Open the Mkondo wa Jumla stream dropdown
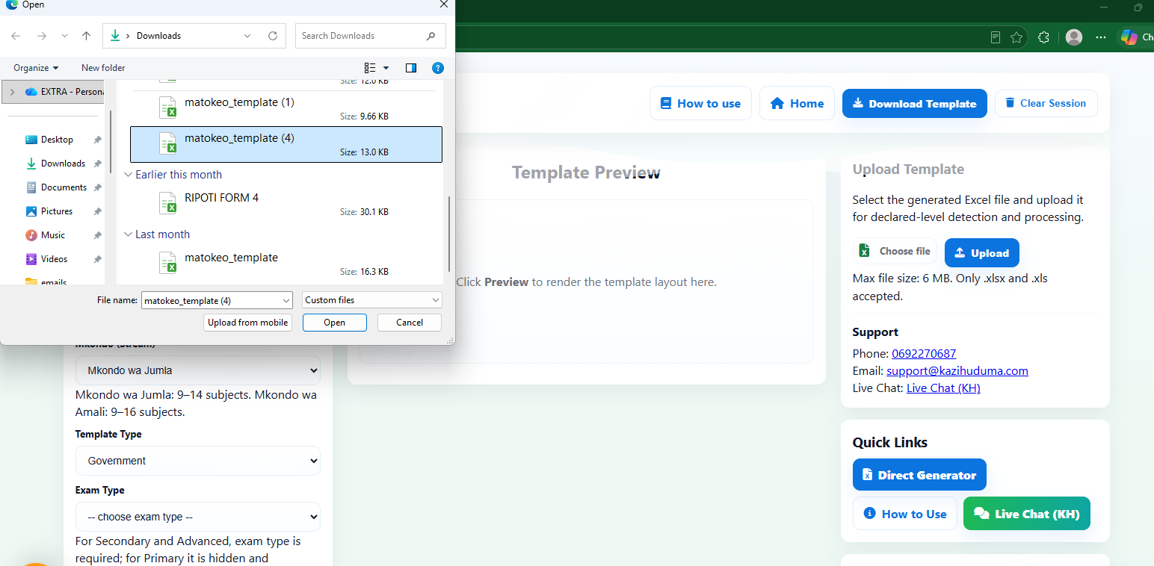The image size is (1154, 566). pyautogui.click(x=198, y=370)
